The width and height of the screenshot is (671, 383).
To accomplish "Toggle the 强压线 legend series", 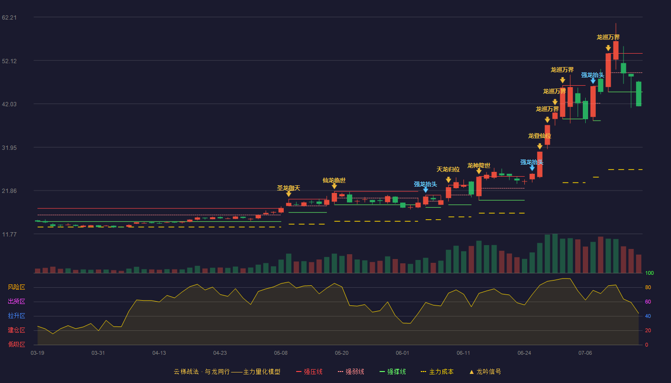I will click(309, 372).
